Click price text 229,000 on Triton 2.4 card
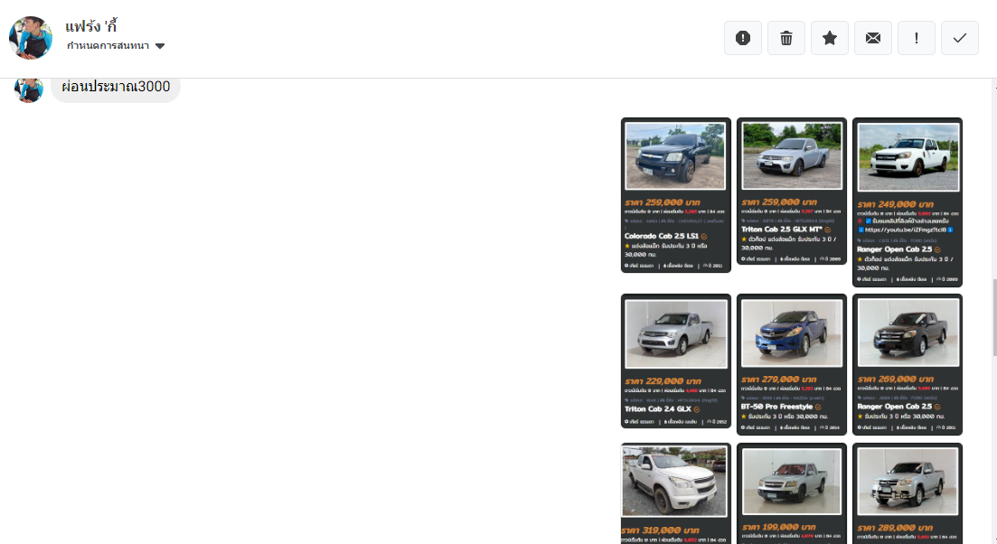 point(663,381)
